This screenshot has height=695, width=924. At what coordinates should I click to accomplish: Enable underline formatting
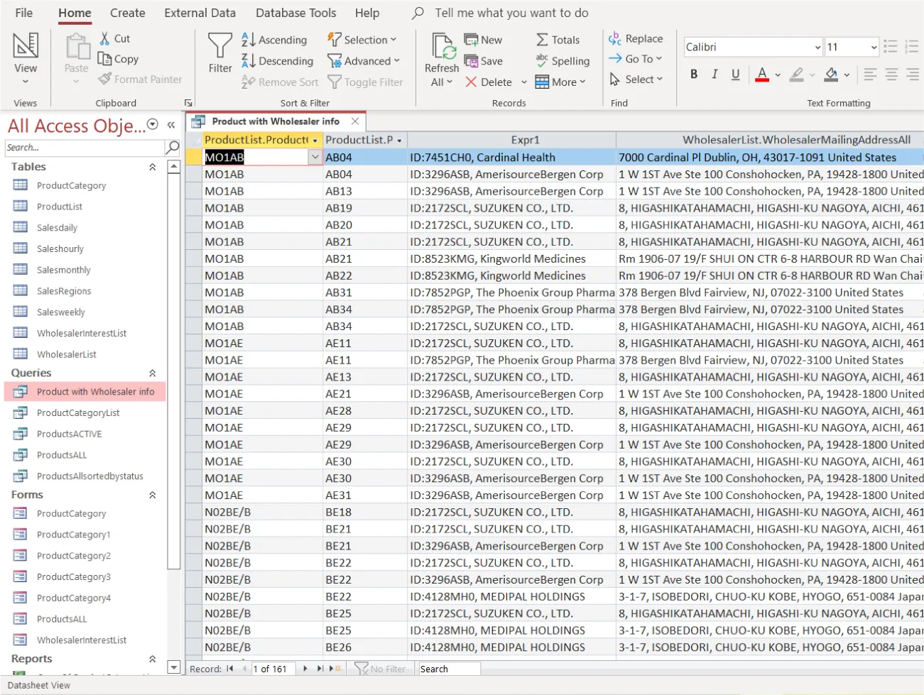tap(734, 74)
